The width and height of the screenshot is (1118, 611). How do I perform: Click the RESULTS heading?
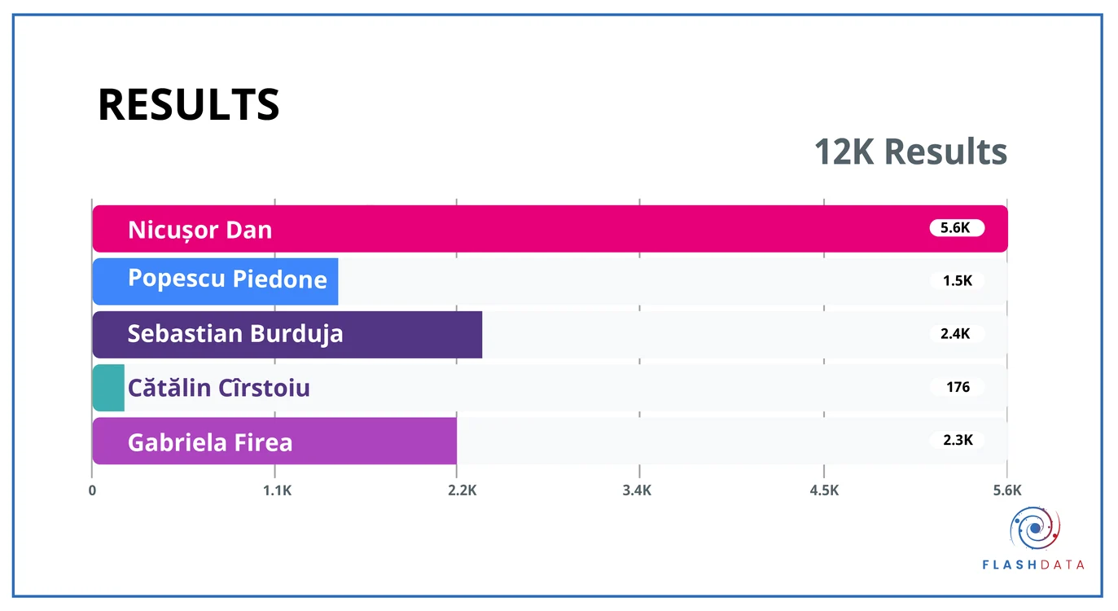pyautogui.click(x=189, y=105)
